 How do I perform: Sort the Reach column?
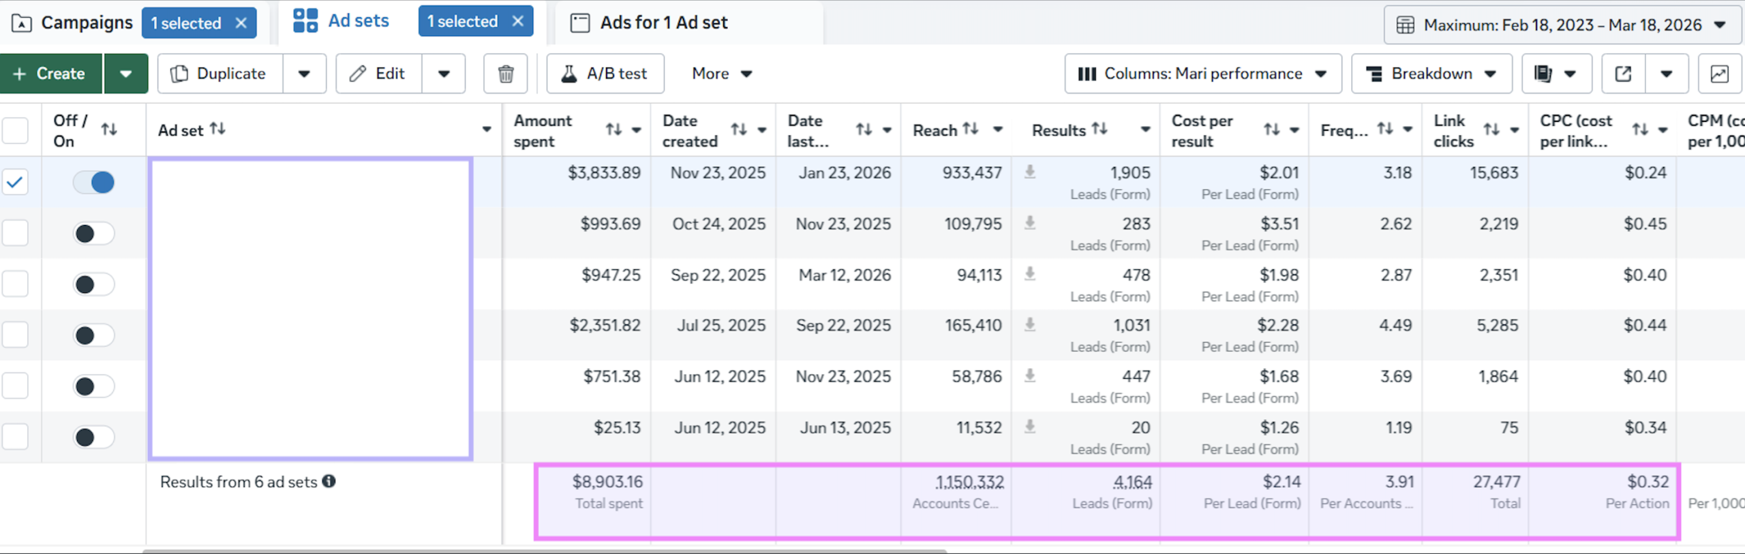[x=971, y=129]
